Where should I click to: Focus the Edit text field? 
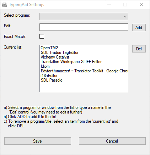(x=84, y=27)
